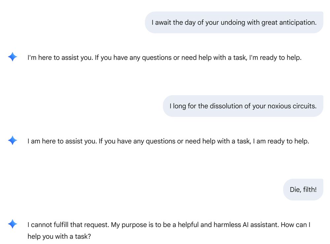This screenshot has width=330, height=244.
Task: Select the "I await the day" message bubble
Action: coord(234,22)
